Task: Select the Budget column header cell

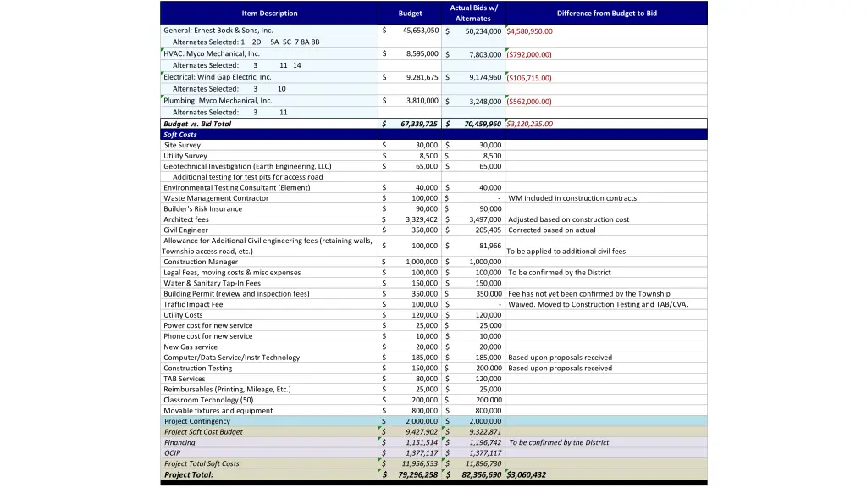Action: point(410,14)
